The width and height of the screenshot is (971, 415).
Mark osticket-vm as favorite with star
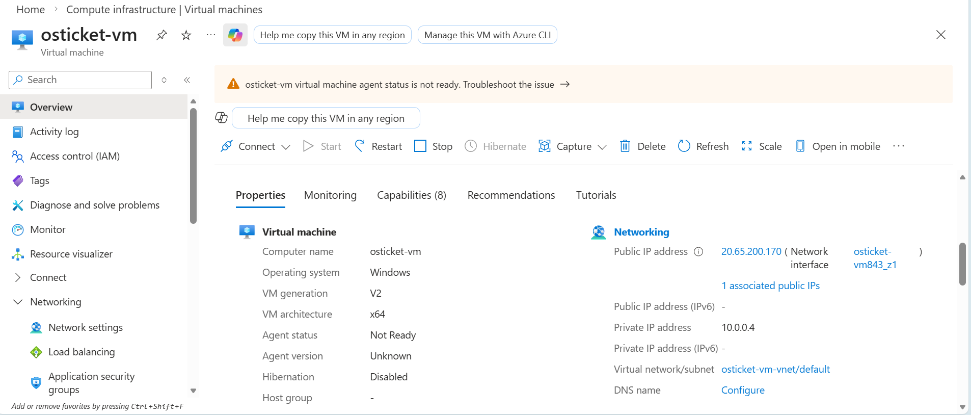(x=186, y=35)
